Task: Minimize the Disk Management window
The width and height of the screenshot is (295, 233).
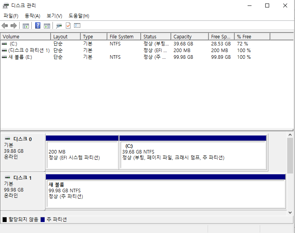Action: pos(250,5)
